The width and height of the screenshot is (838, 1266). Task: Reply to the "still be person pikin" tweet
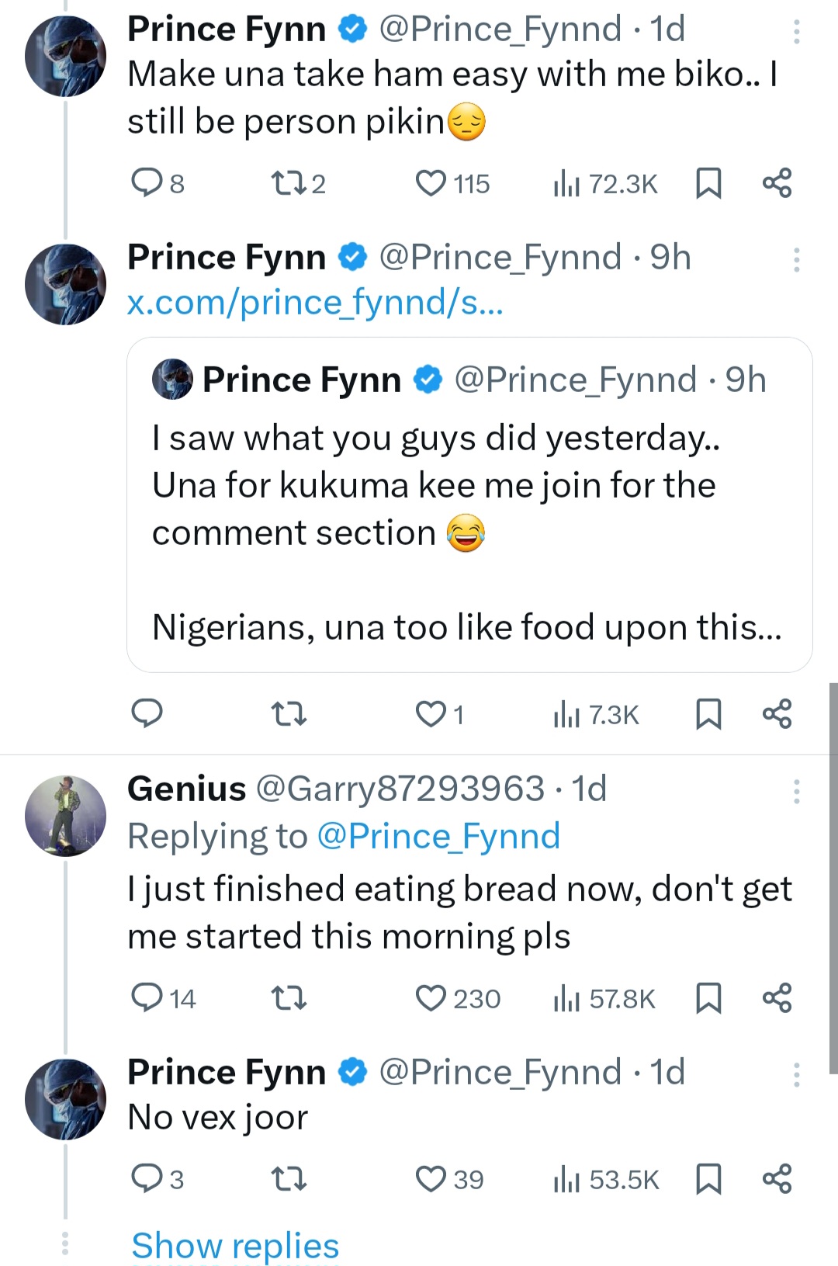[146, 184]
